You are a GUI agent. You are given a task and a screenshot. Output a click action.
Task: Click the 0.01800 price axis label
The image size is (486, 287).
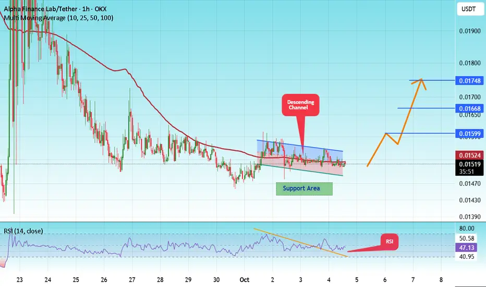click(469, 63)
